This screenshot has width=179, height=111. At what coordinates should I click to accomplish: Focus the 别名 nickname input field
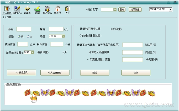click(x=24, y=29)
